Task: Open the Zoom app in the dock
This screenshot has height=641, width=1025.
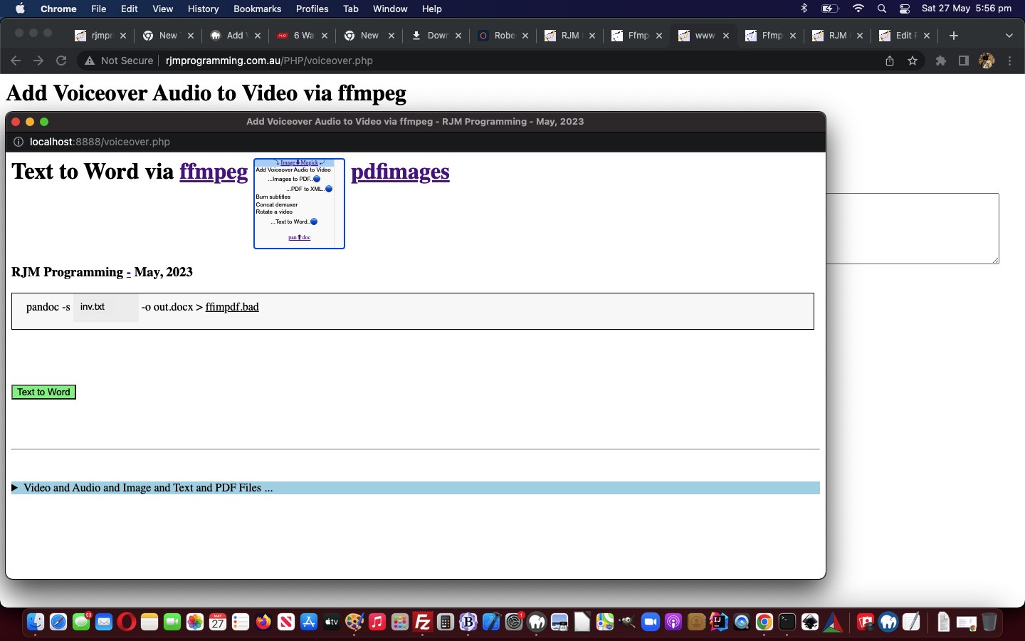Action: (651, 622)
